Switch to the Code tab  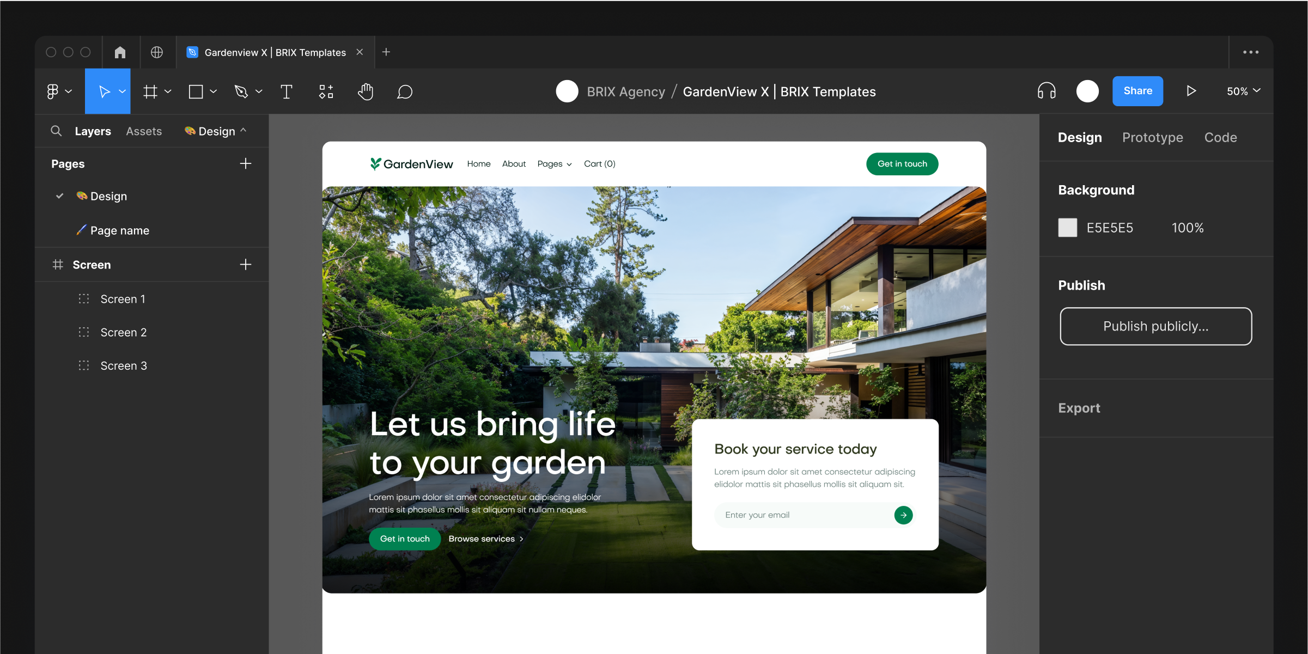point(1220,138)
